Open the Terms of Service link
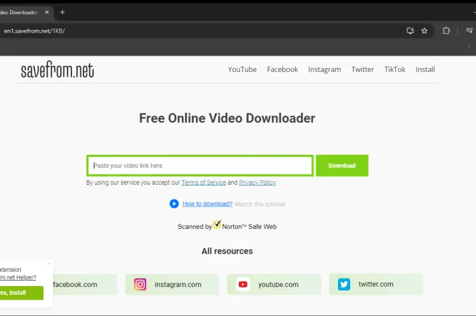 204,183
